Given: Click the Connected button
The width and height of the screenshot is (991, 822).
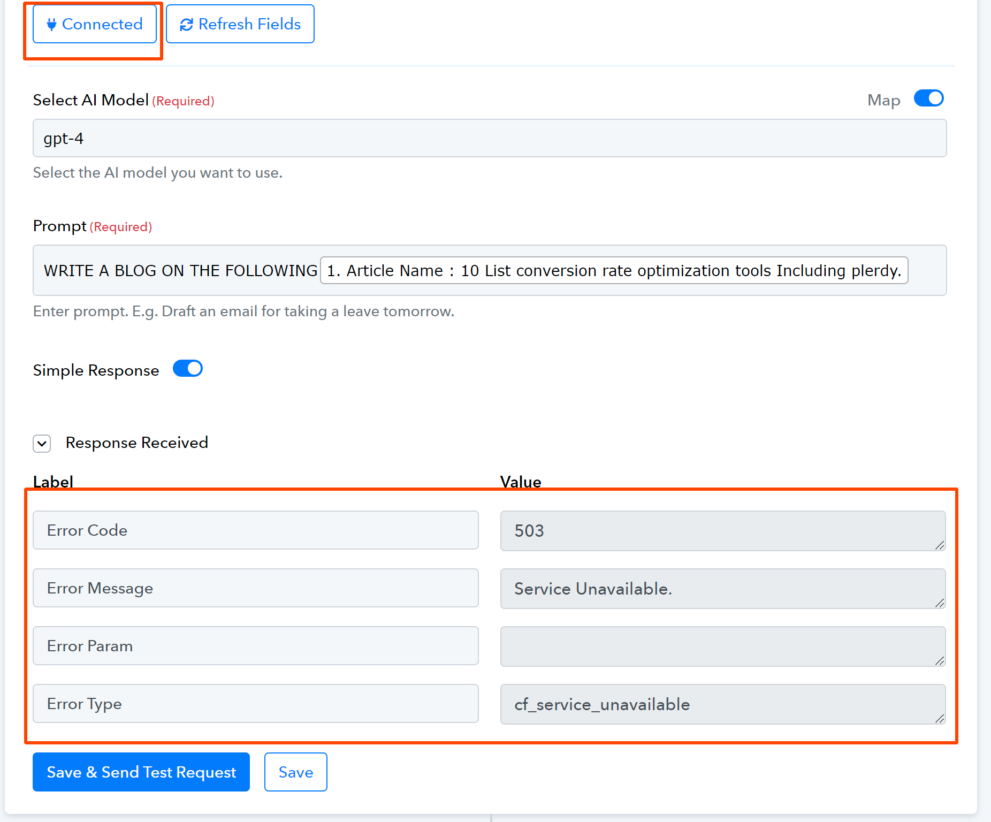Looking at the screenshot, I should click(x=95, y=24).
